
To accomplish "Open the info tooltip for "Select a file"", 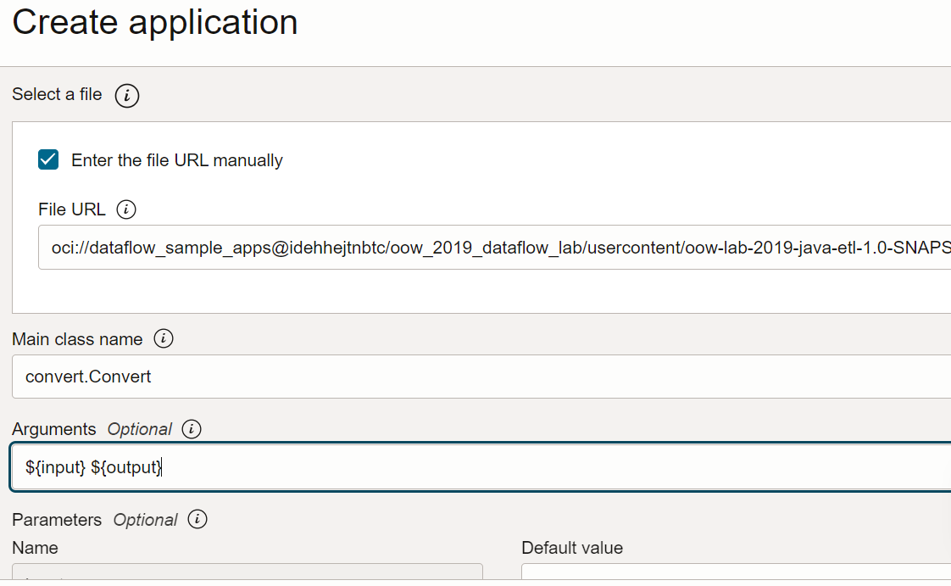I will point(126,95).
